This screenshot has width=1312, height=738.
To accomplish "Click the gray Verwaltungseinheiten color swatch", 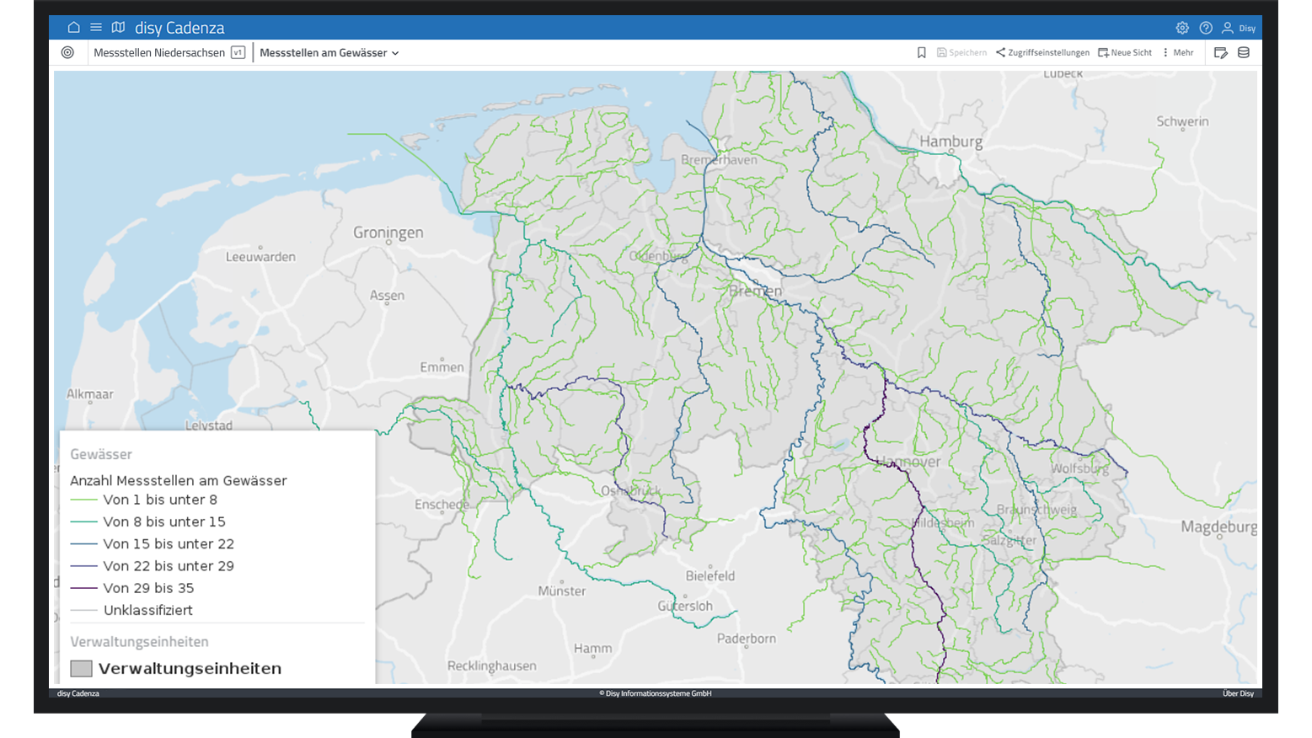I will [82, 668].
